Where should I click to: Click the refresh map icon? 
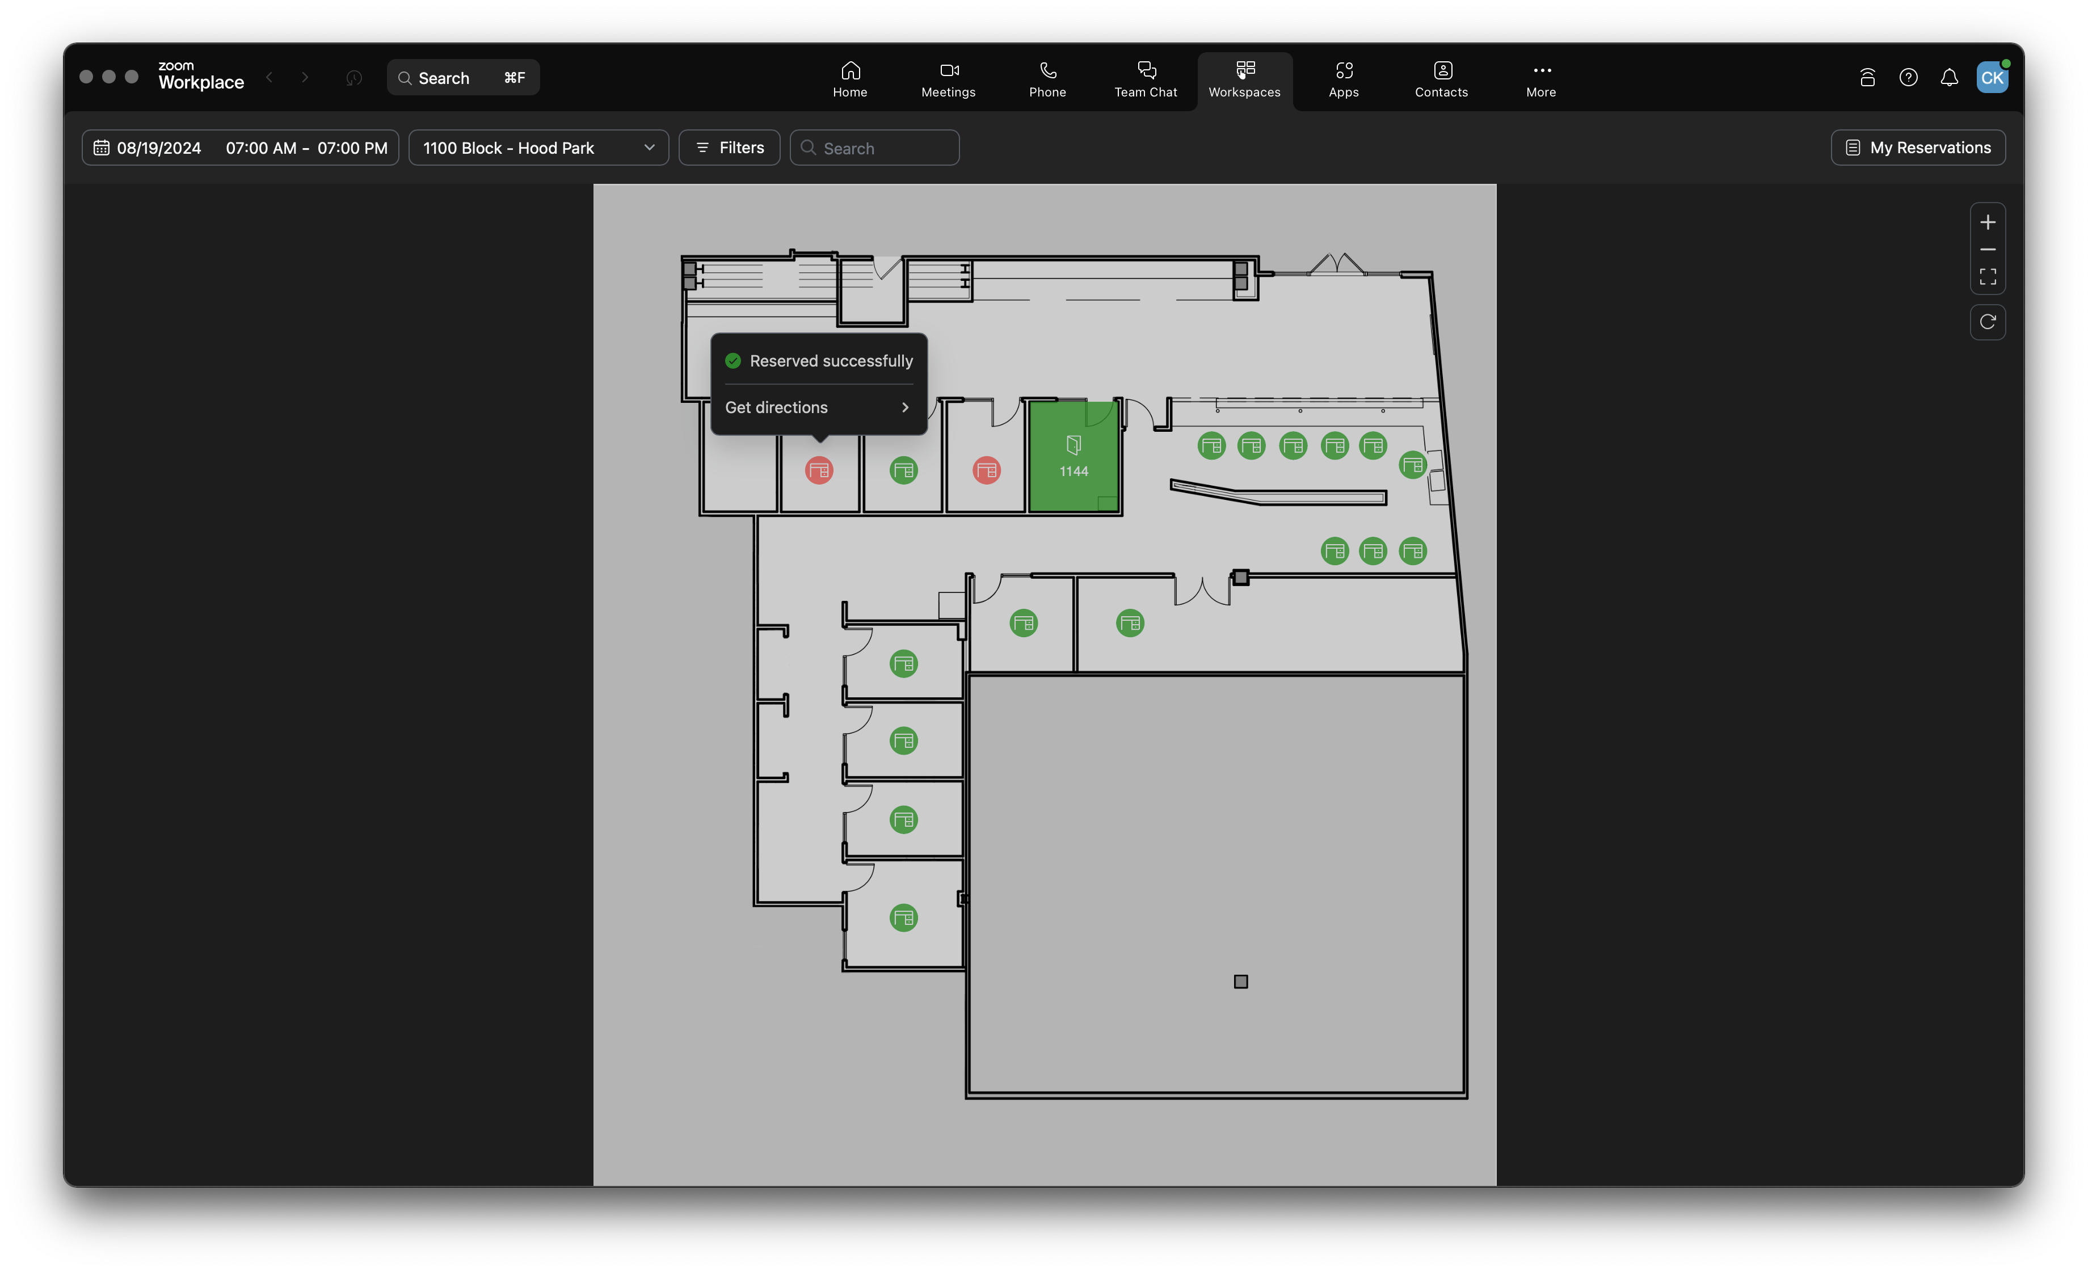tap(1987, 322)
